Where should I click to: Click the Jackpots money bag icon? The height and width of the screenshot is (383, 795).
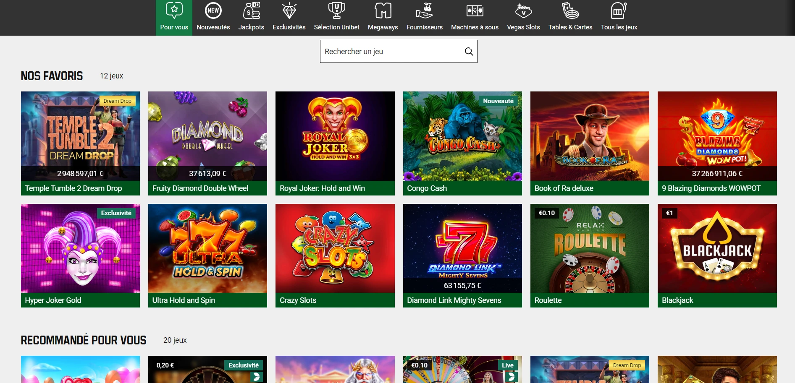[251, 10]
